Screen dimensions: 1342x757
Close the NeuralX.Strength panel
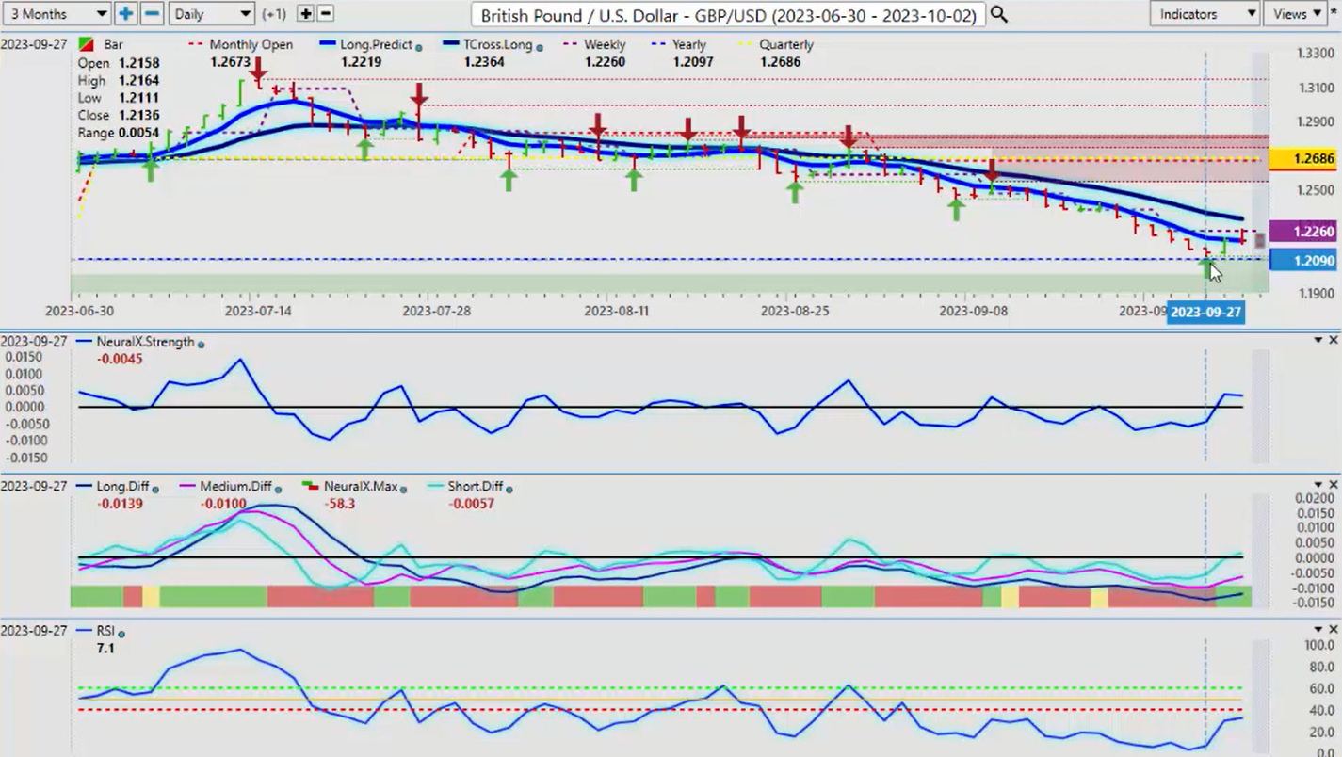point(1334,340)
